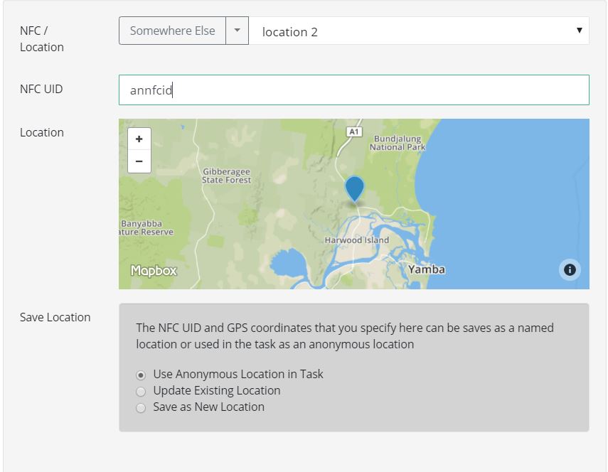
Task: Click Yamba town label on the map
Action: point(427,269)
